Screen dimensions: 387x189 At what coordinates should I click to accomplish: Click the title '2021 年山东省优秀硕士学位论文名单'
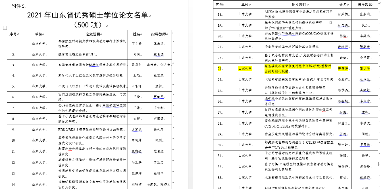[x=88, y=15]
